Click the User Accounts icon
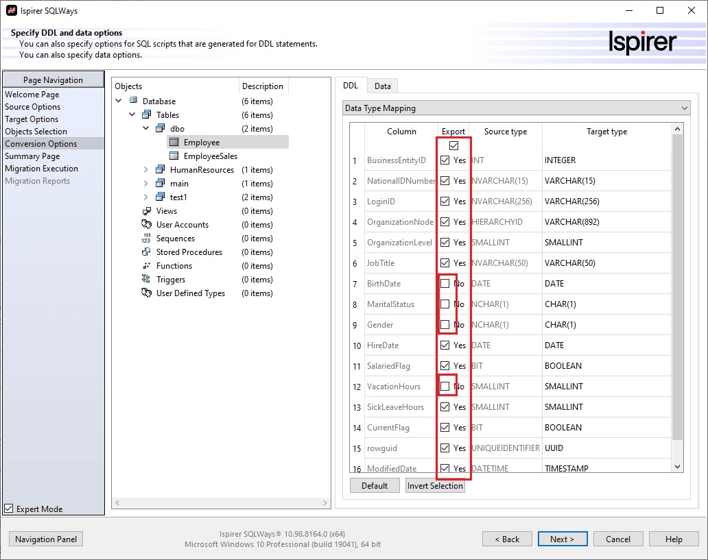This screenshot has height=560, width=708. coord(146,225)
